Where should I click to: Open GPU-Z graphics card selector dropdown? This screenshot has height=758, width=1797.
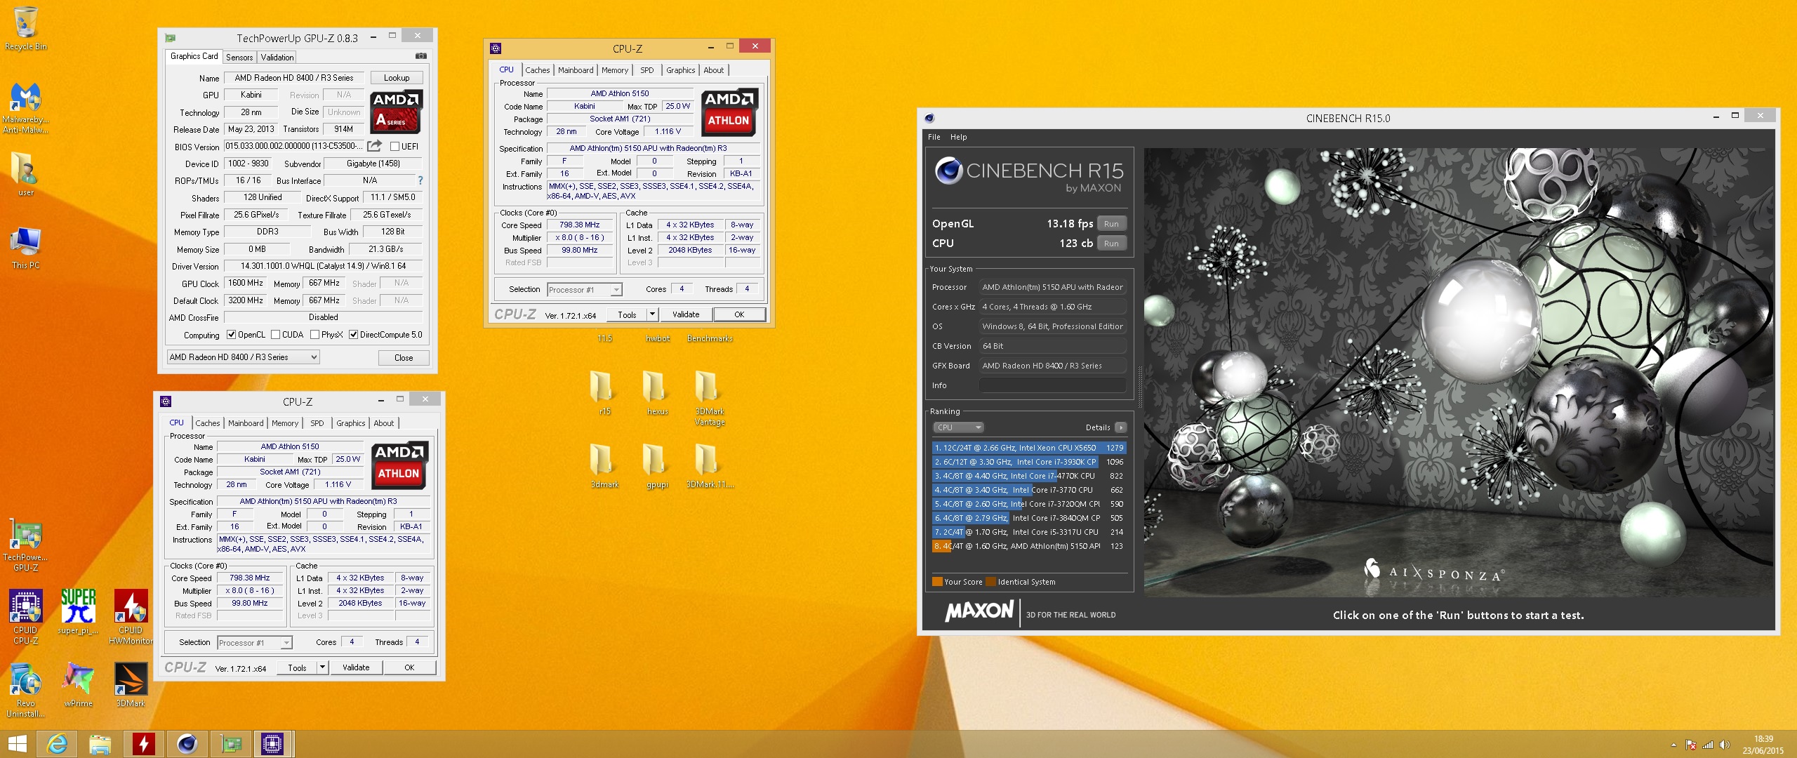[x=243, y=357]
